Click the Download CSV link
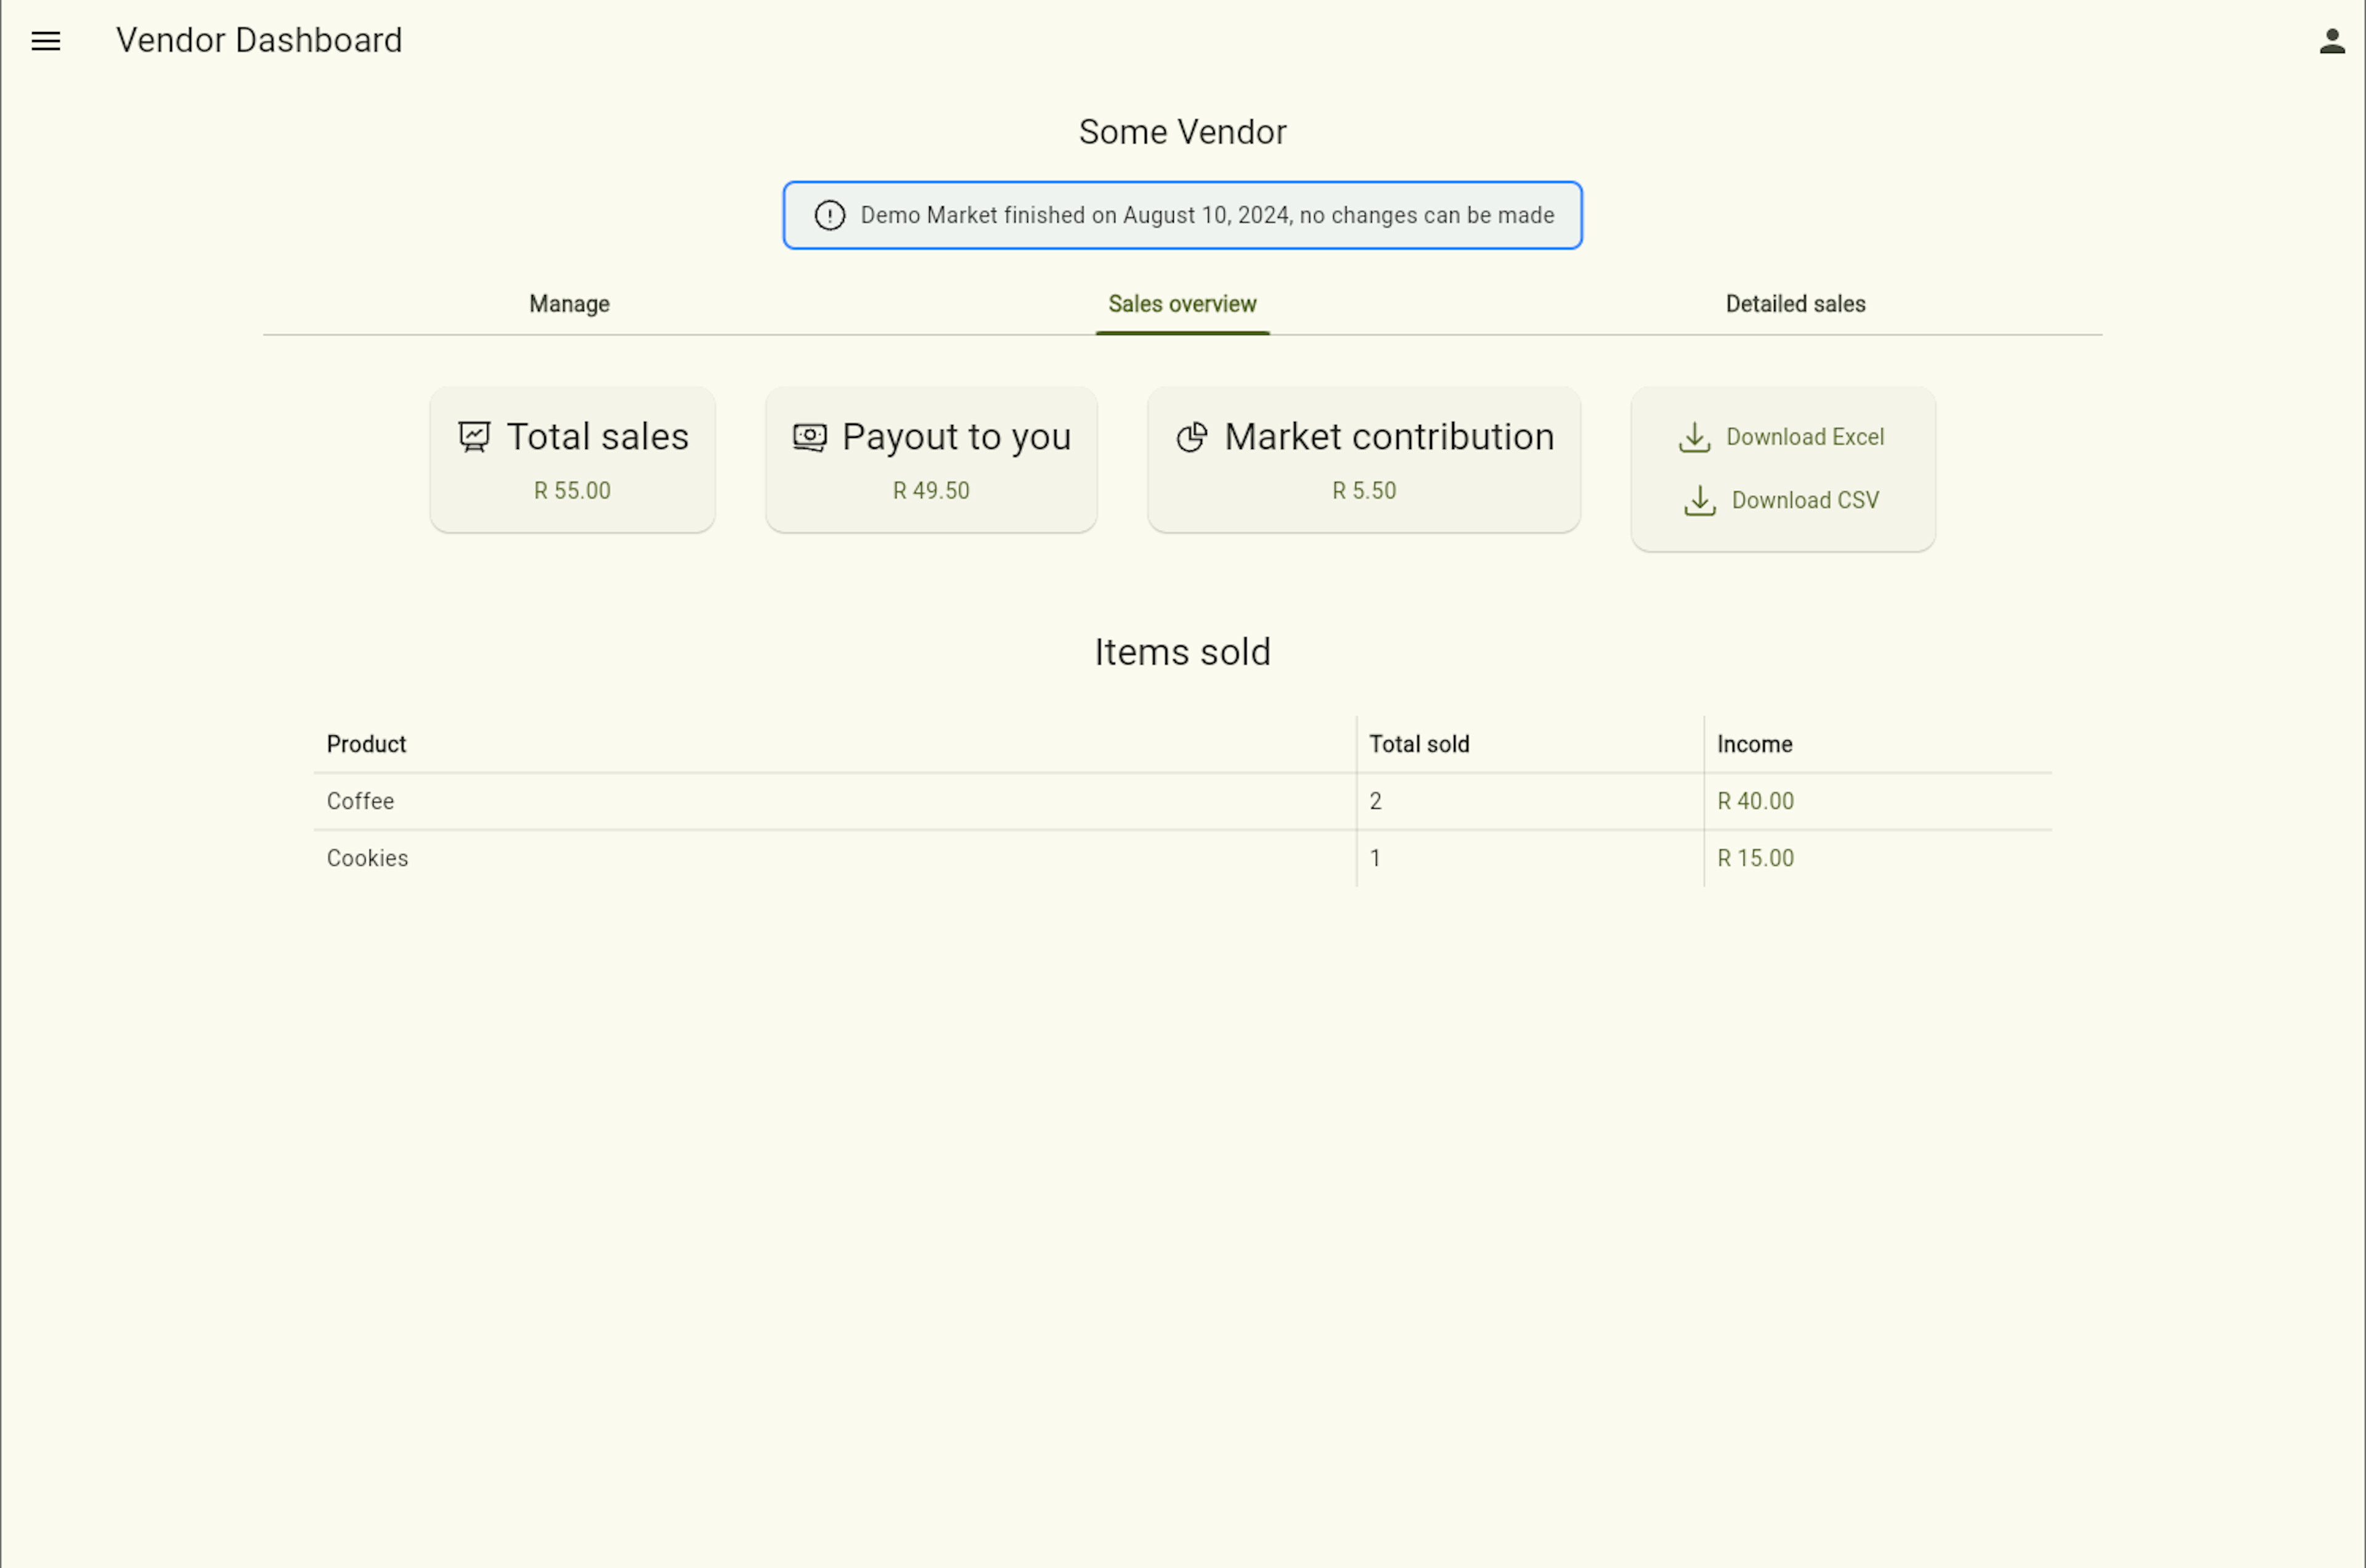 click(x=1805, y=500)
